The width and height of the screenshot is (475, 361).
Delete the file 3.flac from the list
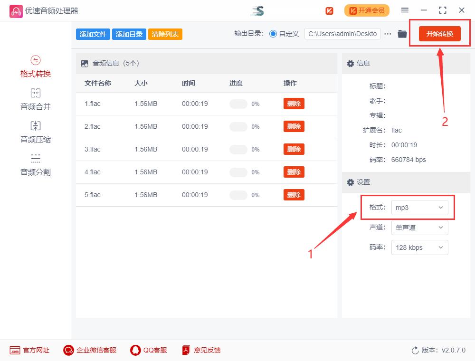click(x=294, y=149)
